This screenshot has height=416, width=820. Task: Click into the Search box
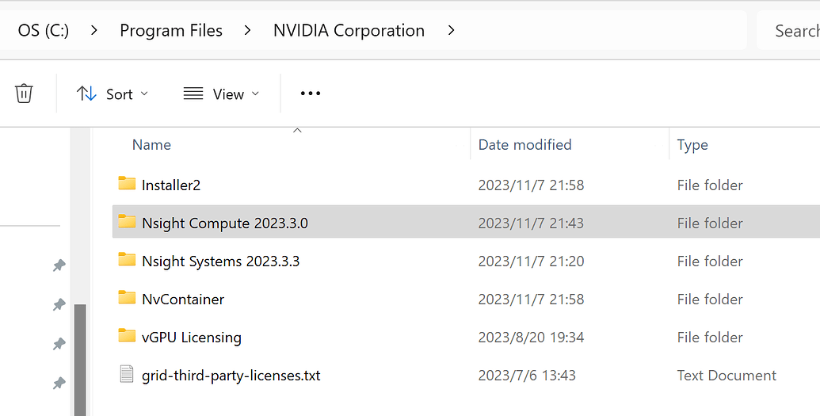(792, 31)
